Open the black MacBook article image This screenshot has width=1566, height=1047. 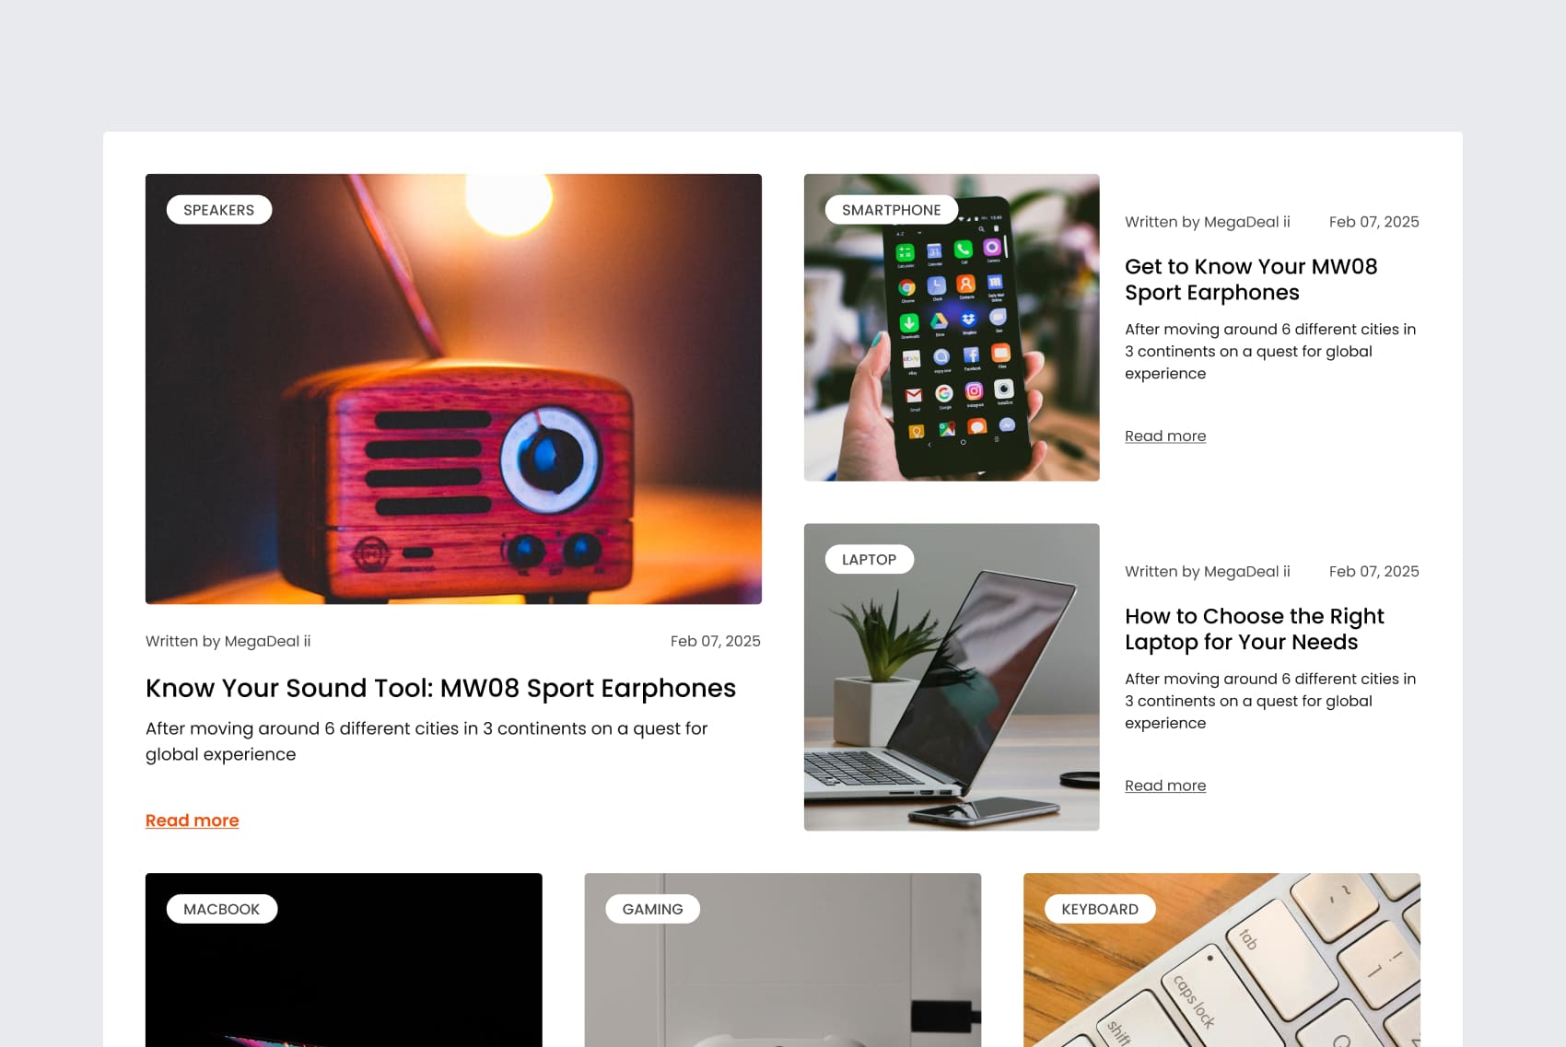point(344,960)
